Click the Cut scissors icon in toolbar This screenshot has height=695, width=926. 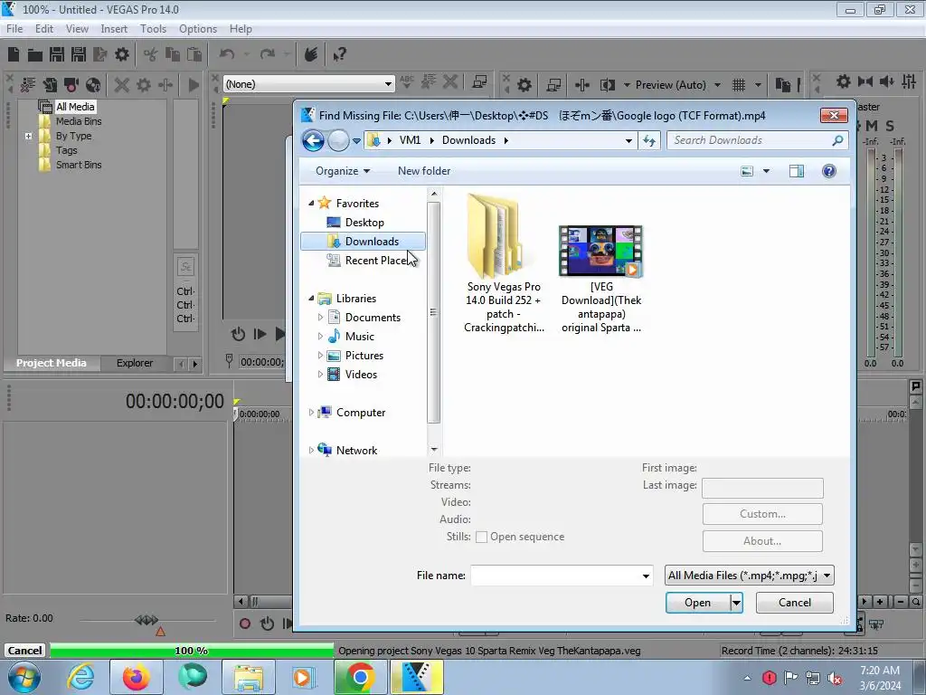[151, 55]
